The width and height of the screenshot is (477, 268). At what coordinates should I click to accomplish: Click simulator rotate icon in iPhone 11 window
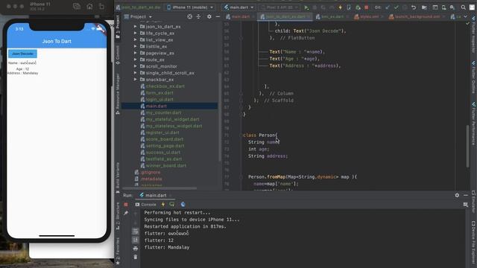(101, 7)
